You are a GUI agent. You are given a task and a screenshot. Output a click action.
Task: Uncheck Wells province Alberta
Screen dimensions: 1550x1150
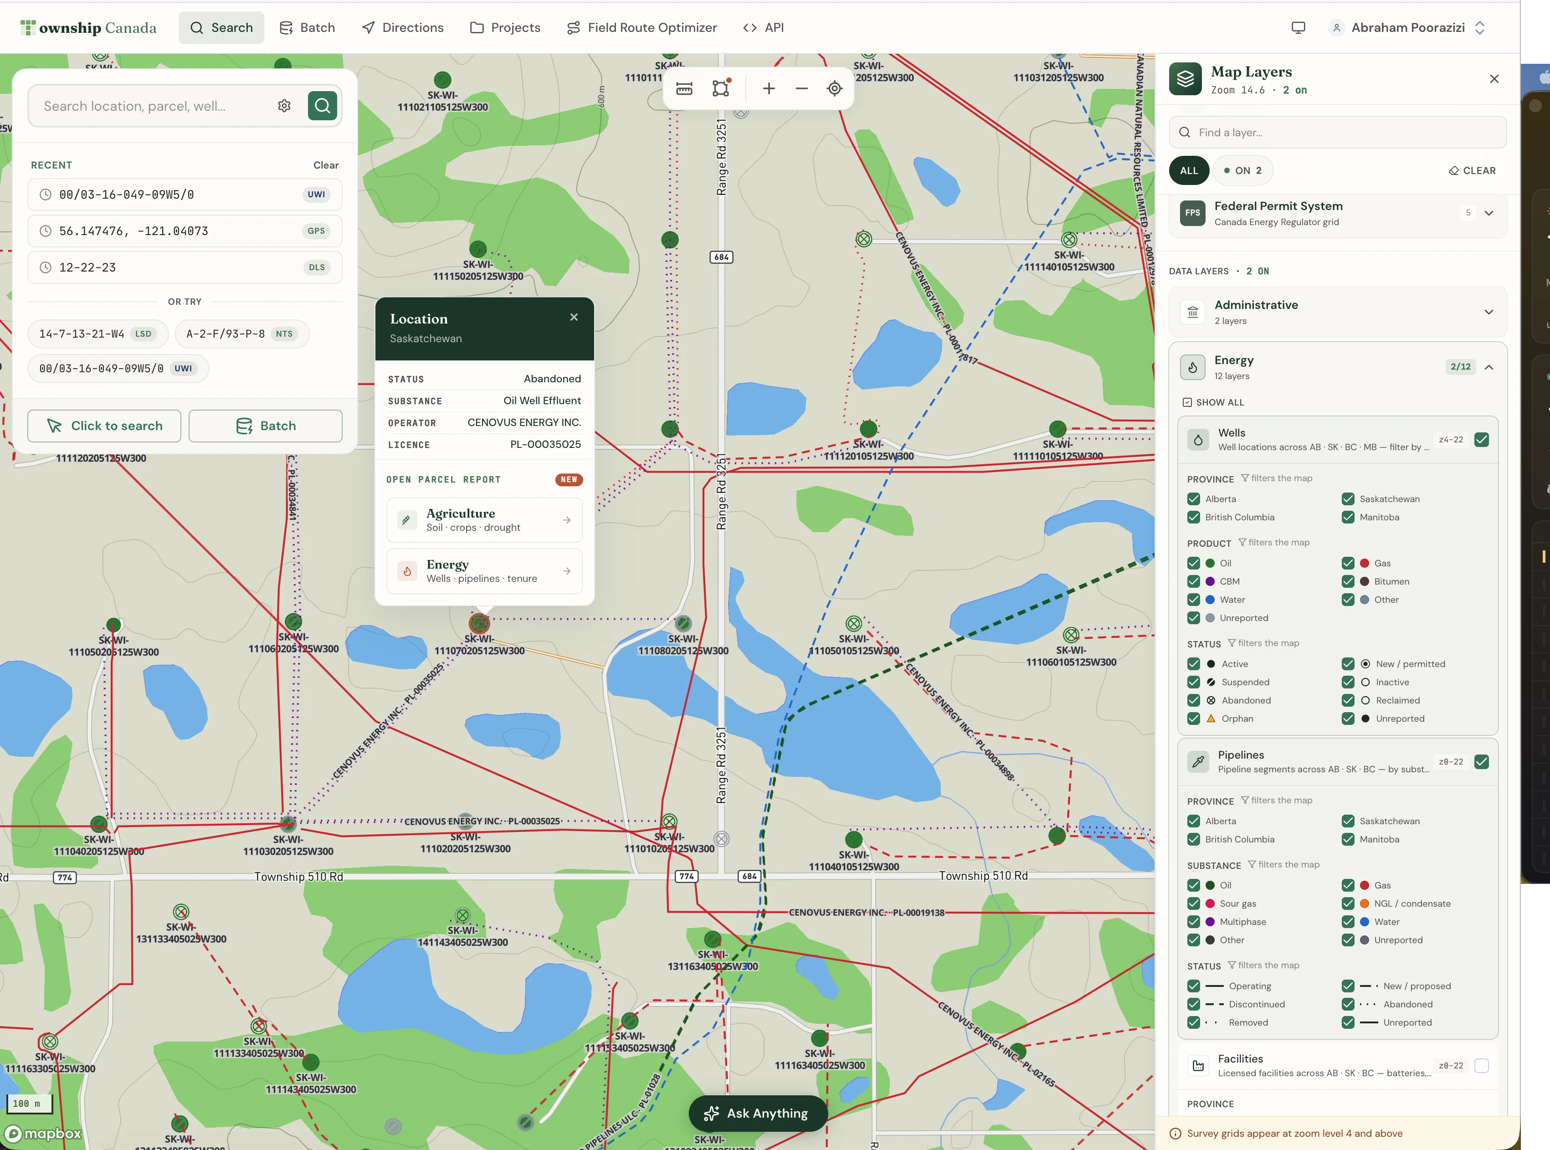(x=1193, y=499)
